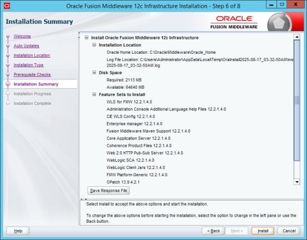Select OPatch 13.9.4.2.1
Viewport: 307px width, 240px height.
(x=123, y=182)
